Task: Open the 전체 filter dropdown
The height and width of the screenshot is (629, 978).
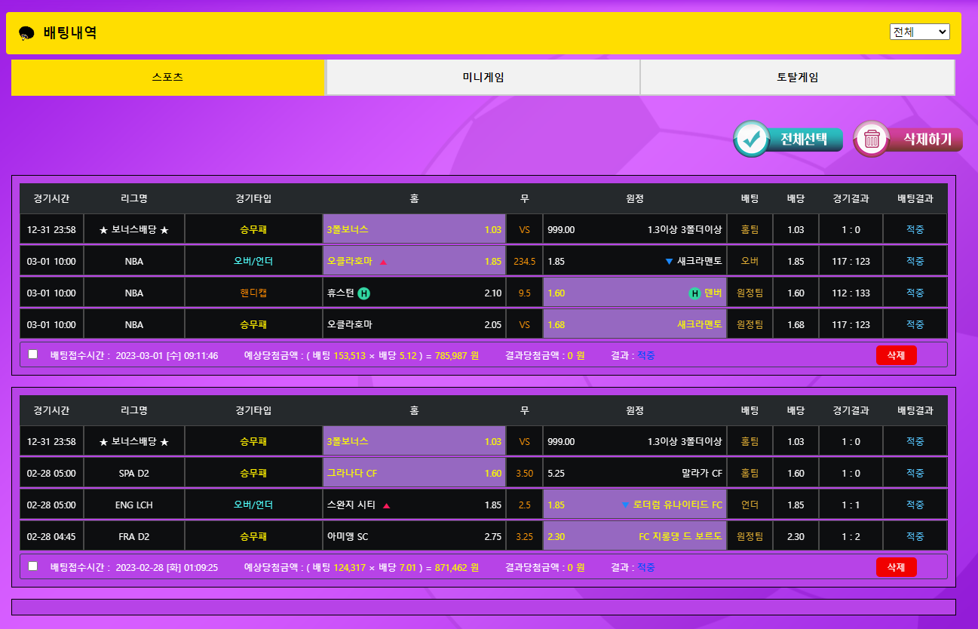Action: [919, 32]
